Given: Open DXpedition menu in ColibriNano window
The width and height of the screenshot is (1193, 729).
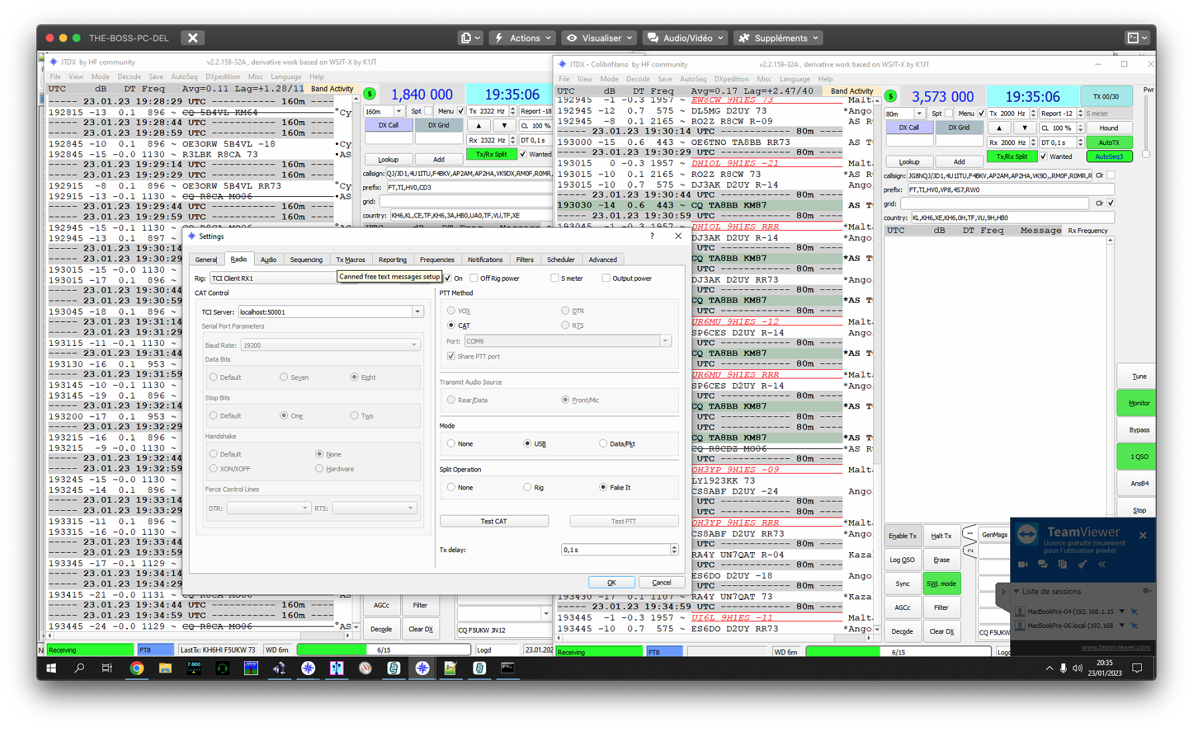Looking at the screenshot, I should pyautogui.click(x=731, y=78).
